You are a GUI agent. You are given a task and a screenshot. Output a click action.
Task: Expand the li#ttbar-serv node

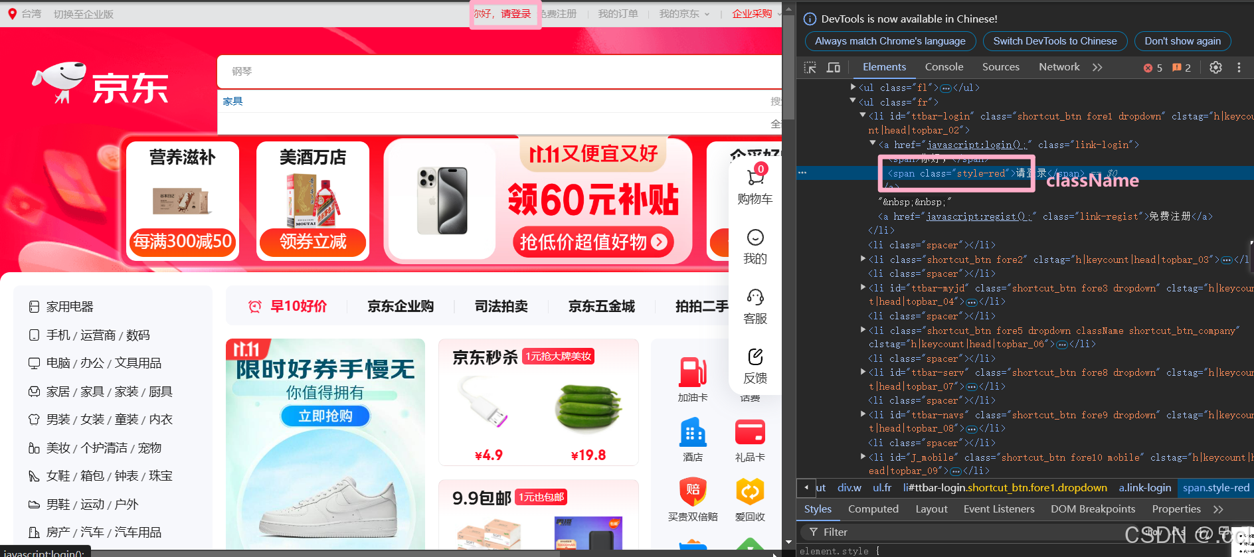(863, 372)
